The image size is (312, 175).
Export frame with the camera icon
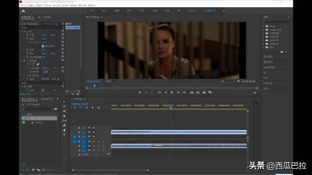coord(204,92)
